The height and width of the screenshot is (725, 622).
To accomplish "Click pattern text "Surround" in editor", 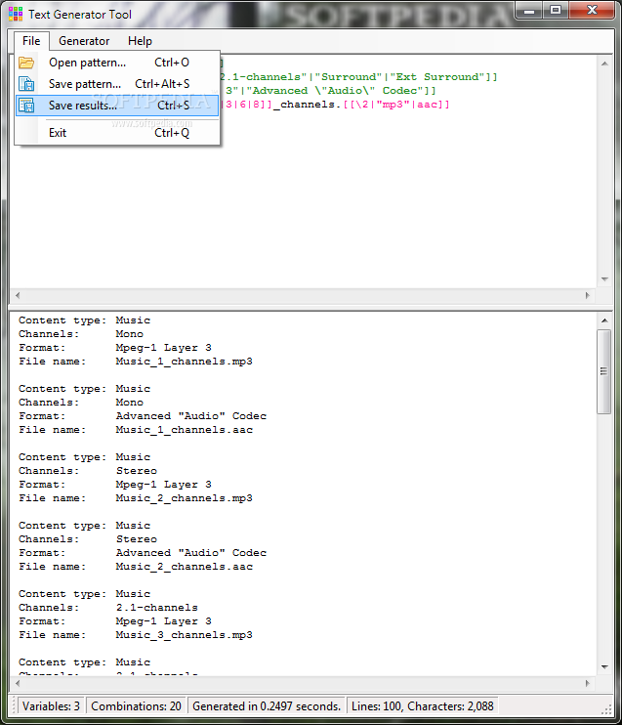I will 349,77.
